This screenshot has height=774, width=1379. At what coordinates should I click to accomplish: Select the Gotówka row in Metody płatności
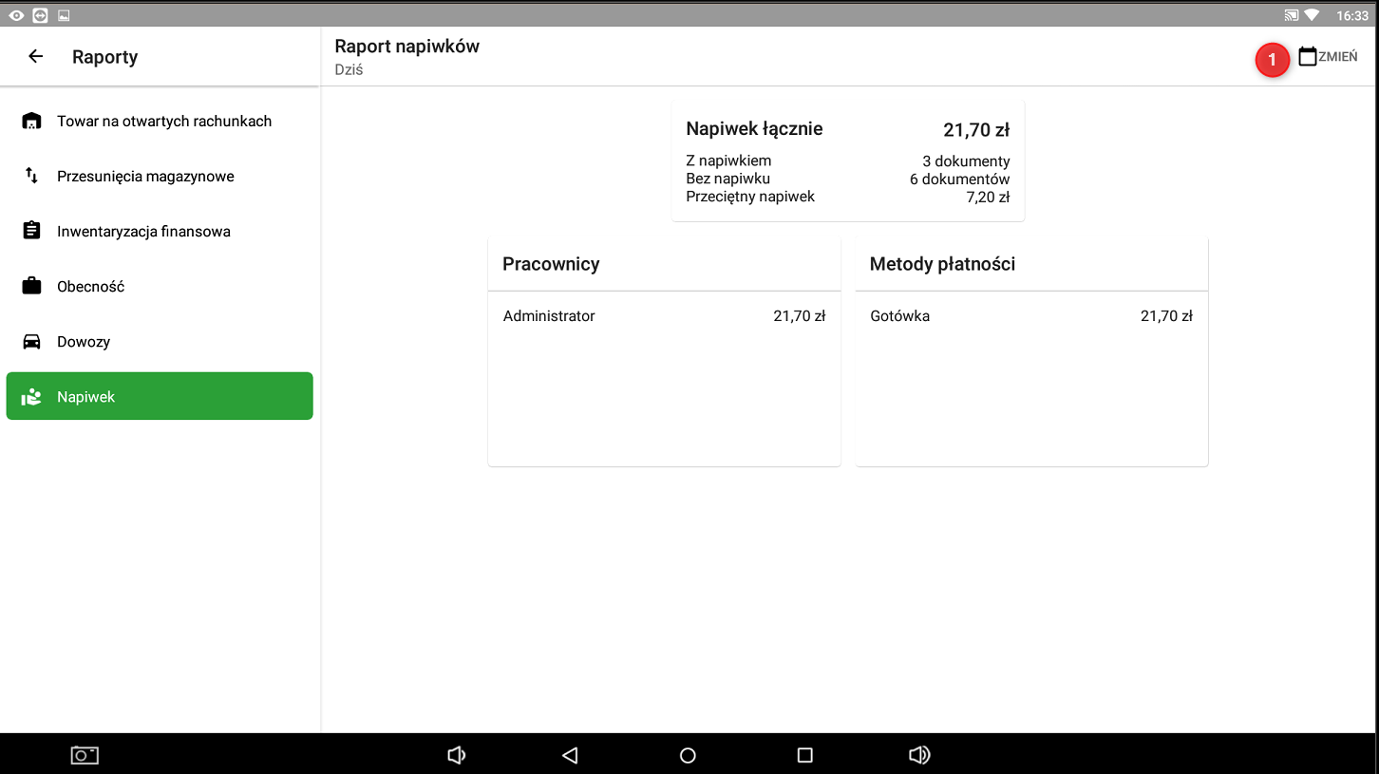1030,316
